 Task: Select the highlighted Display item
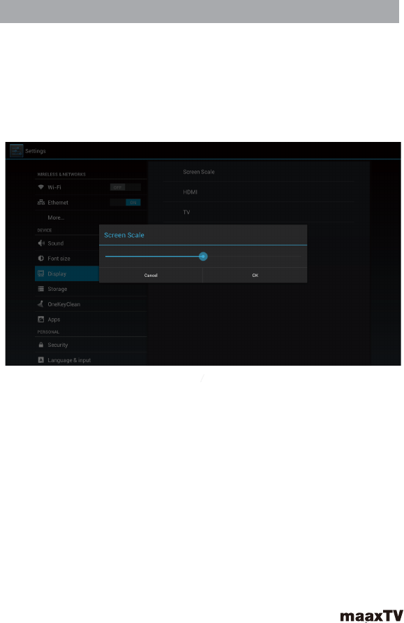point(67,274)
